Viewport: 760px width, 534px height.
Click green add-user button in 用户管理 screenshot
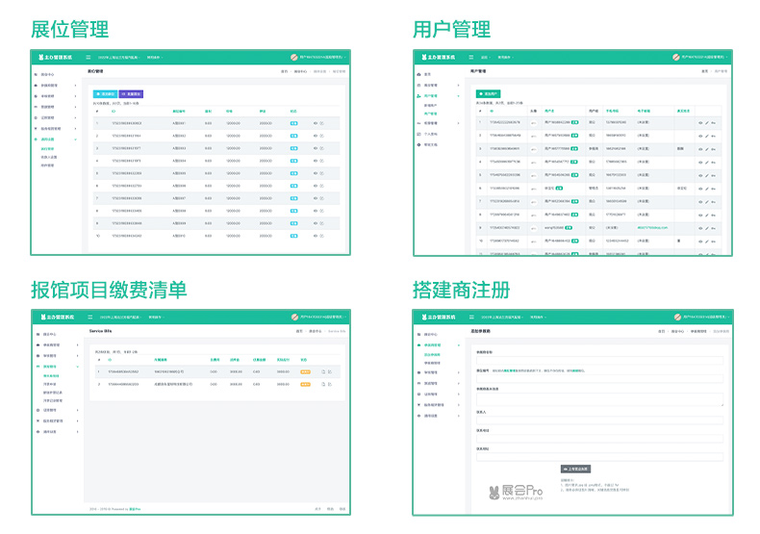tap(488, 93)
